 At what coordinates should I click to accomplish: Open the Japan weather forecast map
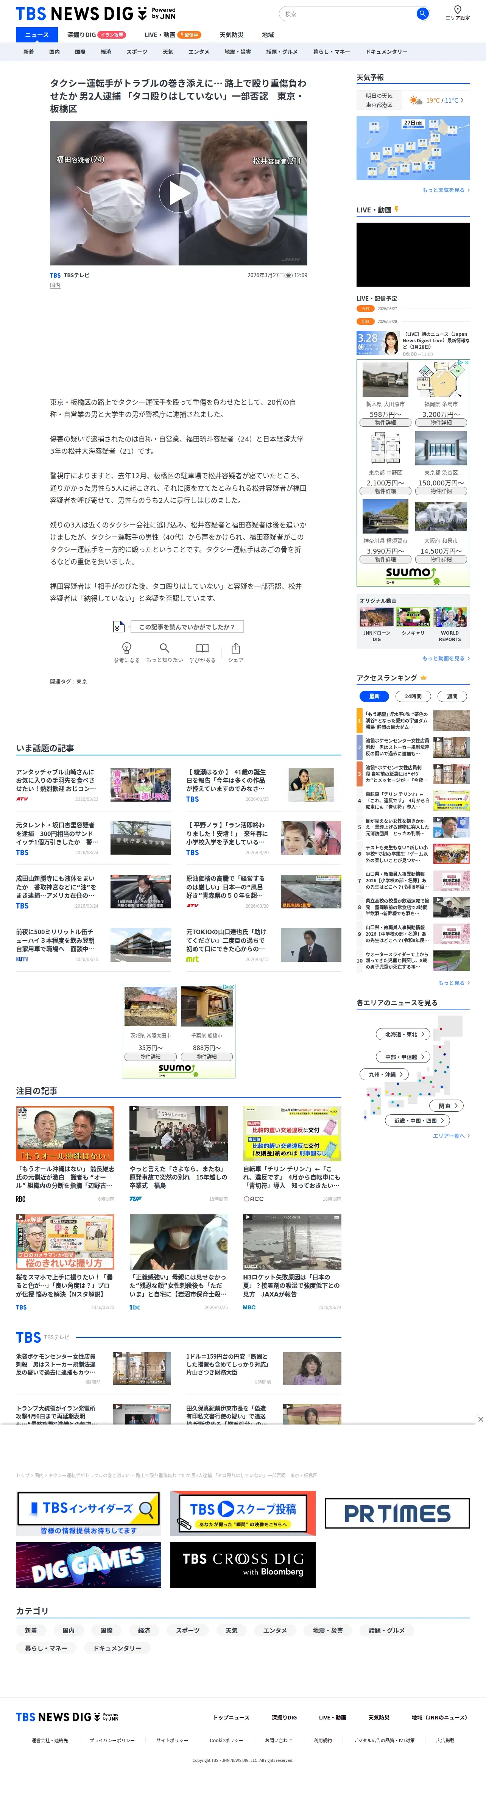point(413,148)
